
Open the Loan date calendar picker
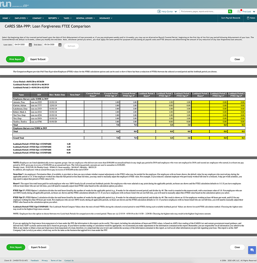[x=30, y=45]
